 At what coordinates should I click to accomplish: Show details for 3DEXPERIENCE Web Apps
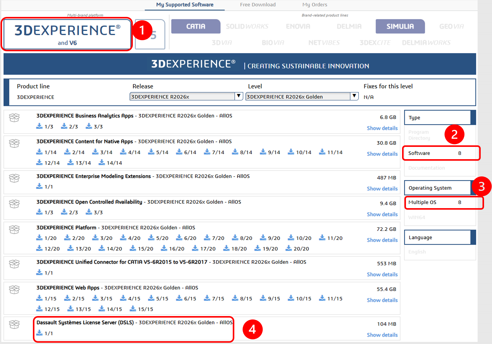coord(382,300)
